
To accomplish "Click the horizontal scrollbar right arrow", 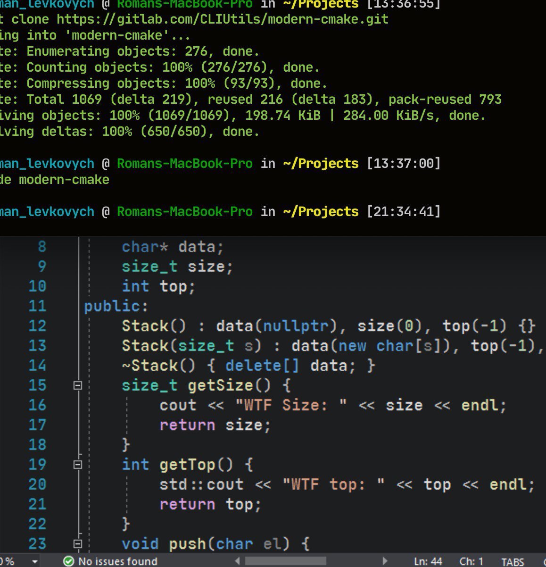I will 385,561.
